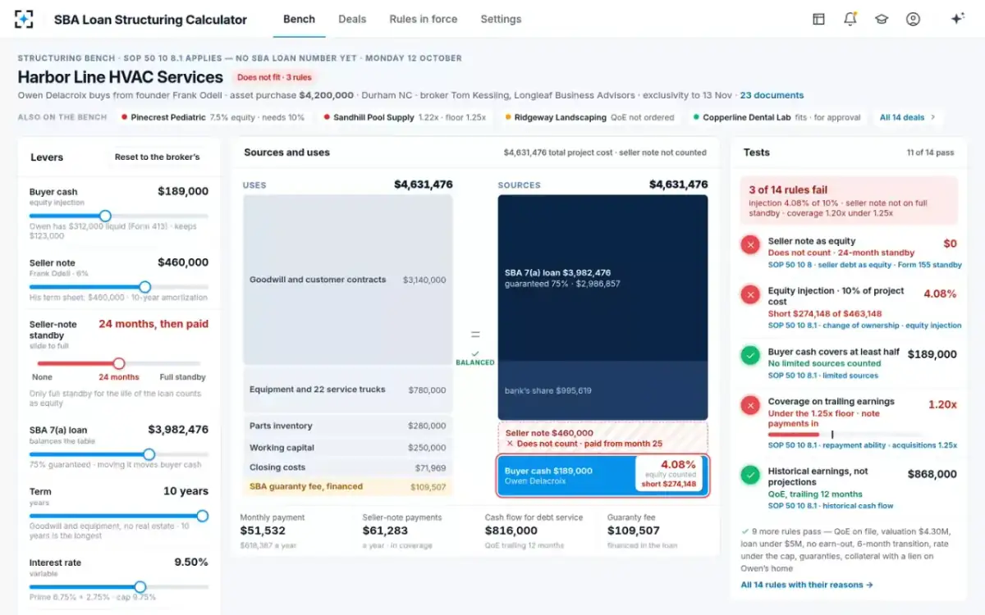Viewport: 985px width, 615px height.
Task: Click the Buyer cash $189,000 lever value
Action: point(183,192)
